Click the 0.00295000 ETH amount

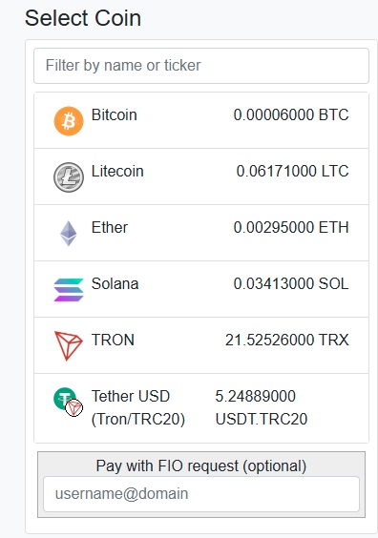click(291, 227)
